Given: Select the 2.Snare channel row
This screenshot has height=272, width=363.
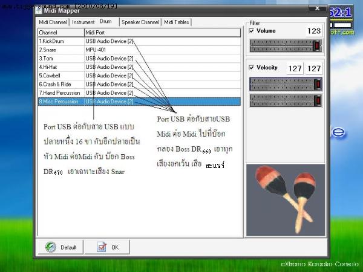Looking at the screenshot, I should tap(139, 50).
